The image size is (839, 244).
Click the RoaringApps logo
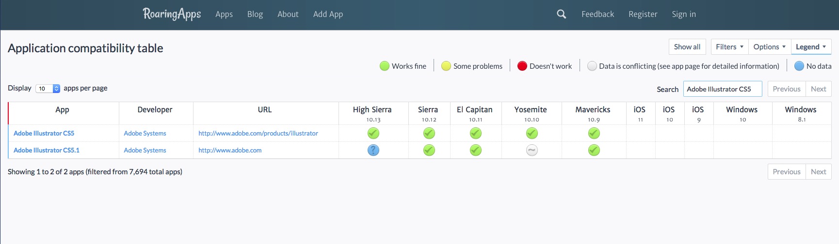(x=172, y=14)
